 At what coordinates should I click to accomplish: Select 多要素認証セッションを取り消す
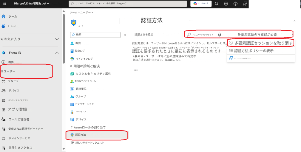(x=261, y=43)
